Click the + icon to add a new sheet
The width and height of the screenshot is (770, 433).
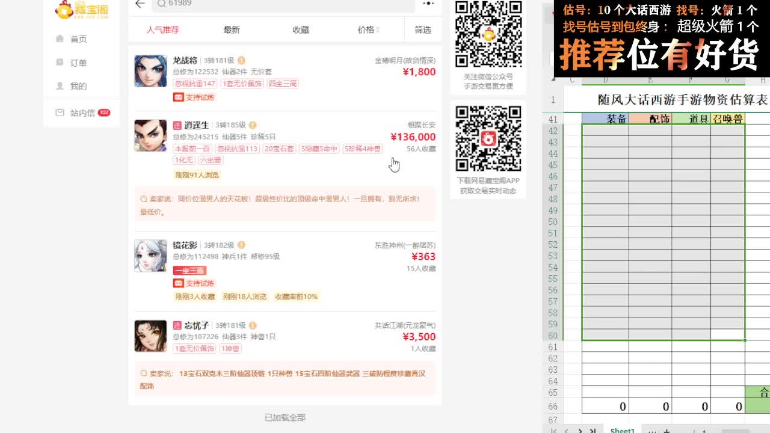[666, 431]
